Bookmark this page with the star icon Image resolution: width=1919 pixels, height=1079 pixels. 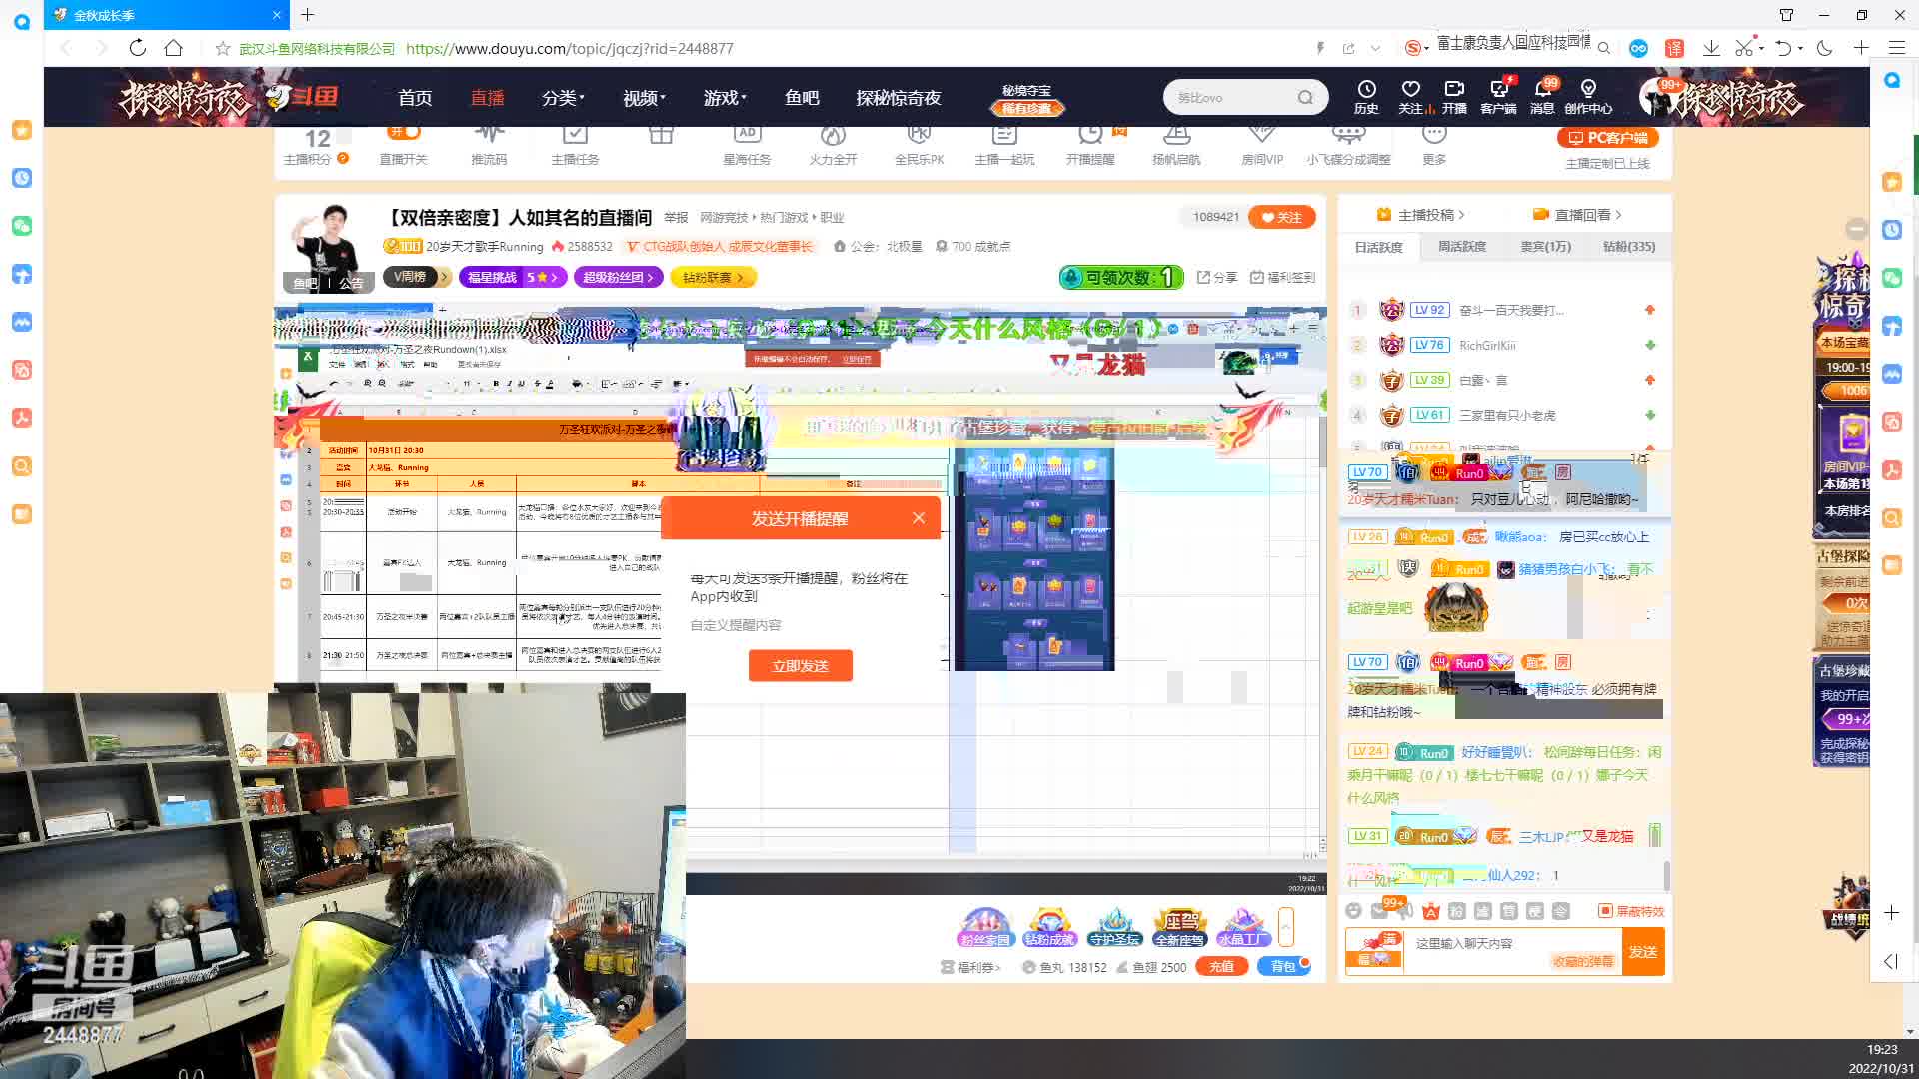tap(223, 48)
